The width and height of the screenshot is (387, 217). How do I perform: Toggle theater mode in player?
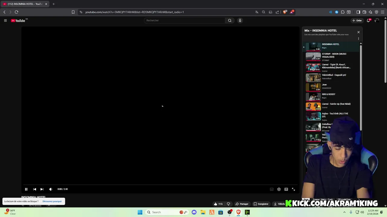286,189
